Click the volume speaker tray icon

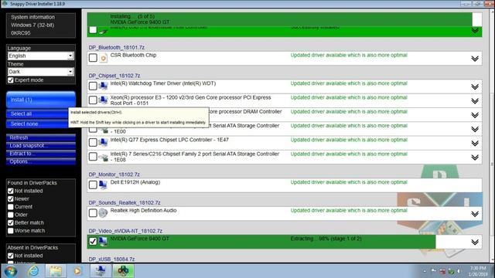click(x=459, y=271)
